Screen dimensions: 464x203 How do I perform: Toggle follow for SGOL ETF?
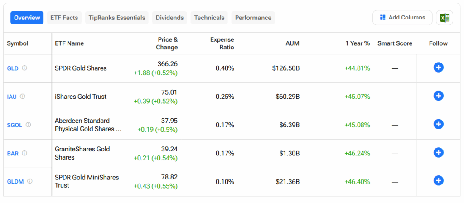click(x=438, y=124)
